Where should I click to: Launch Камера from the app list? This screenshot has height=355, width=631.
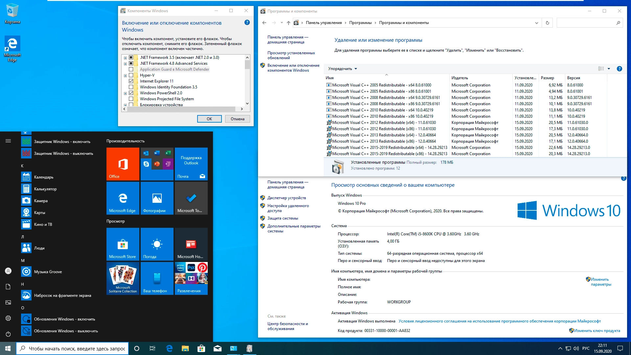coord(59,201)
